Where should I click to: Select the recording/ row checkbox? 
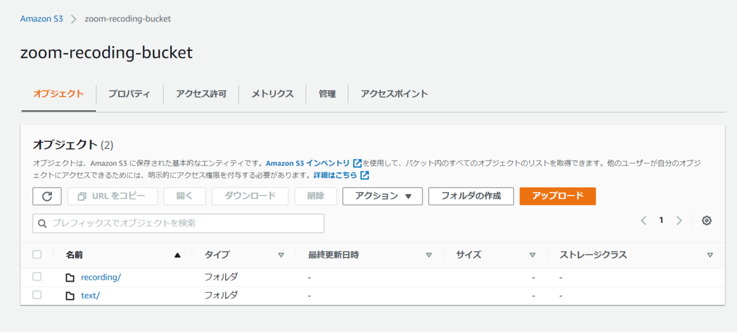(37, 277)
